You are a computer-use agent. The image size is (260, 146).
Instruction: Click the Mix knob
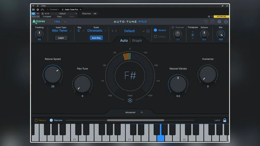point(220,34)
